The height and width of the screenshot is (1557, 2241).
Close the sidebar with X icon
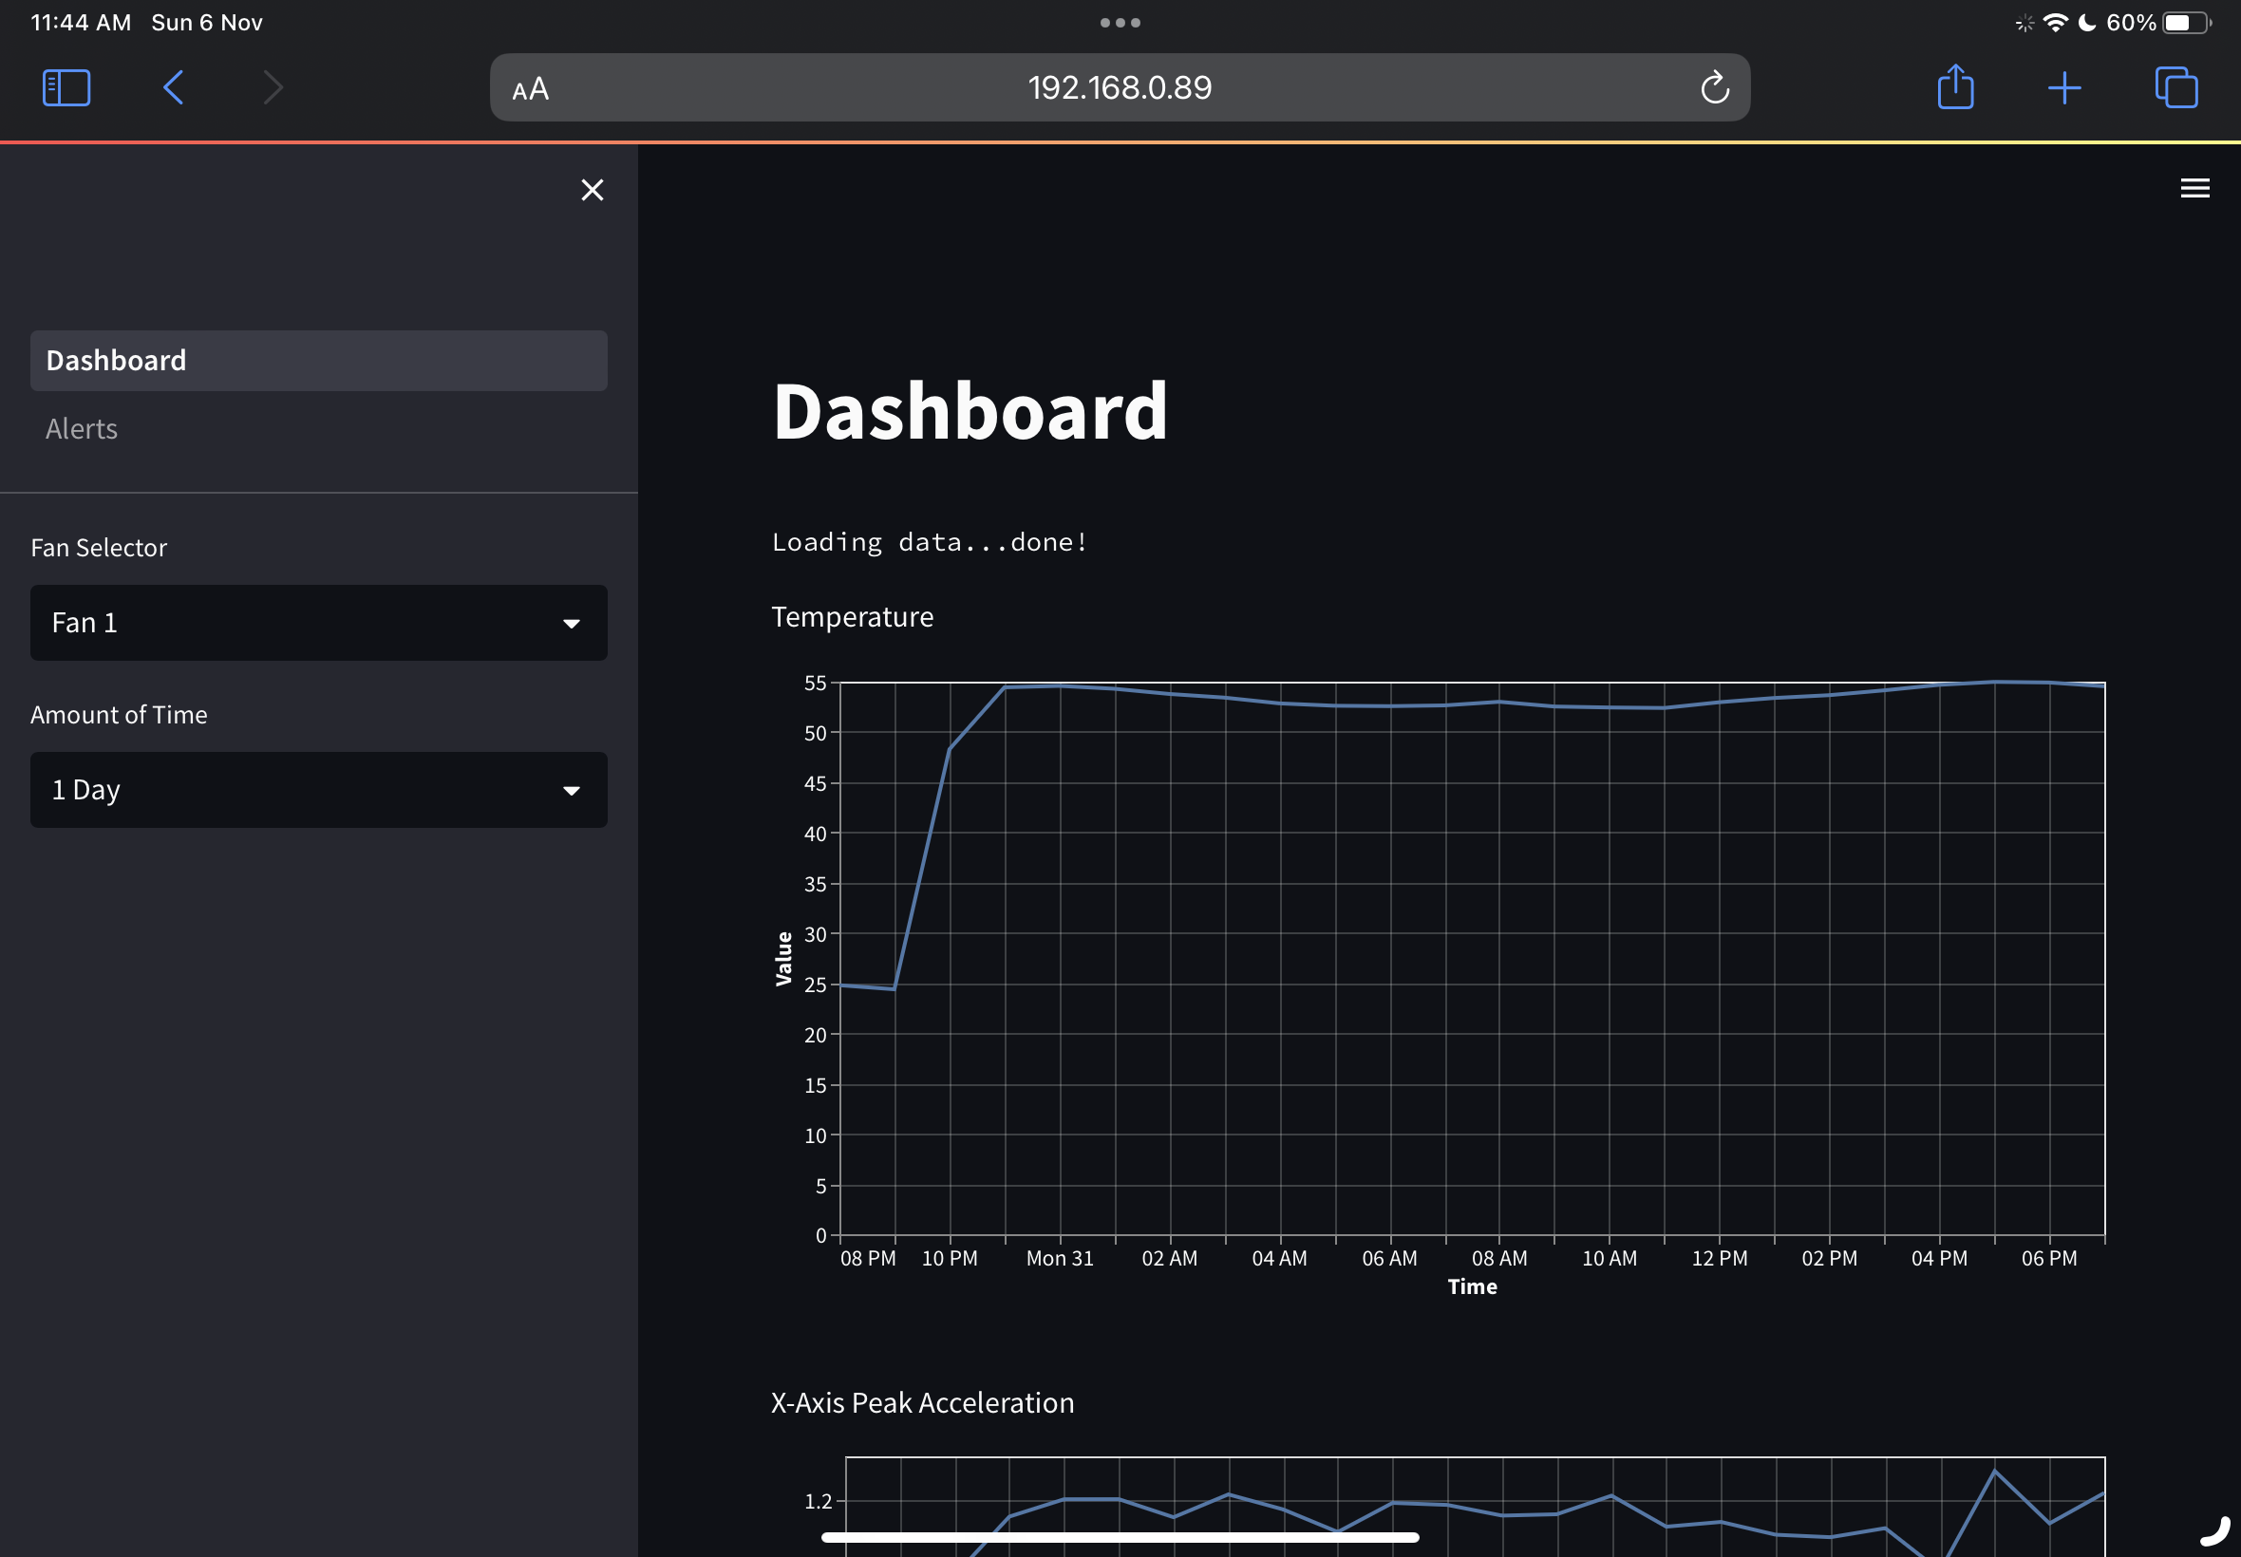[x=593, y=190]
